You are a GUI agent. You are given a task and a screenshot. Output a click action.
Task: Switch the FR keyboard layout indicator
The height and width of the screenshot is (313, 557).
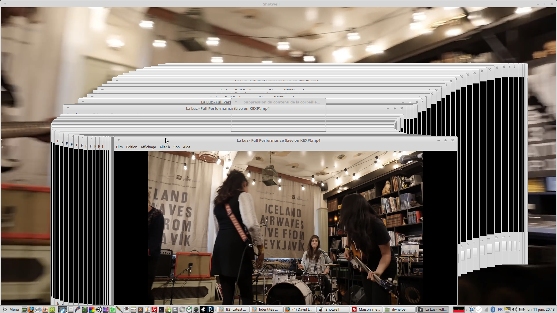pos(500,310)
